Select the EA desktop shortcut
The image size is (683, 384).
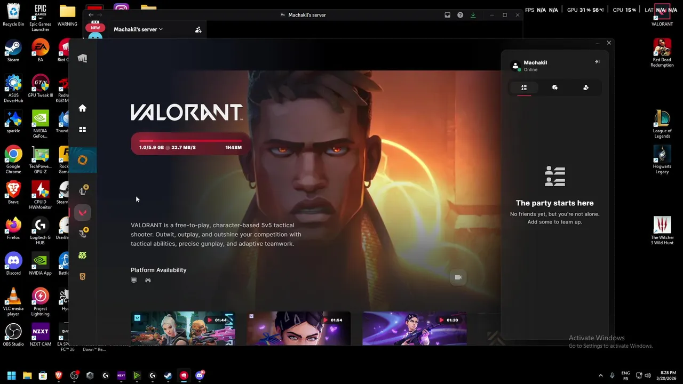pyautogui.click(x=40, y=51)
